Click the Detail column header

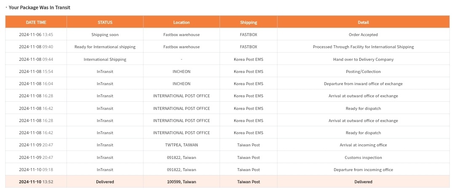pyautogui.click(x=363, y=22)
